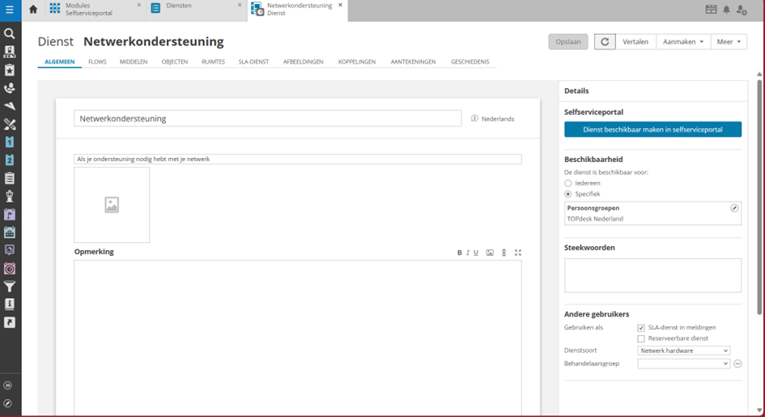
Task: Open the Behandelaarsgroep dropdown
Action: click(x=684, y=364)
